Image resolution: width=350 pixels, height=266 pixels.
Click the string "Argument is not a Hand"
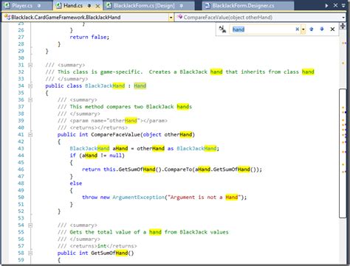tap(204, 197)
